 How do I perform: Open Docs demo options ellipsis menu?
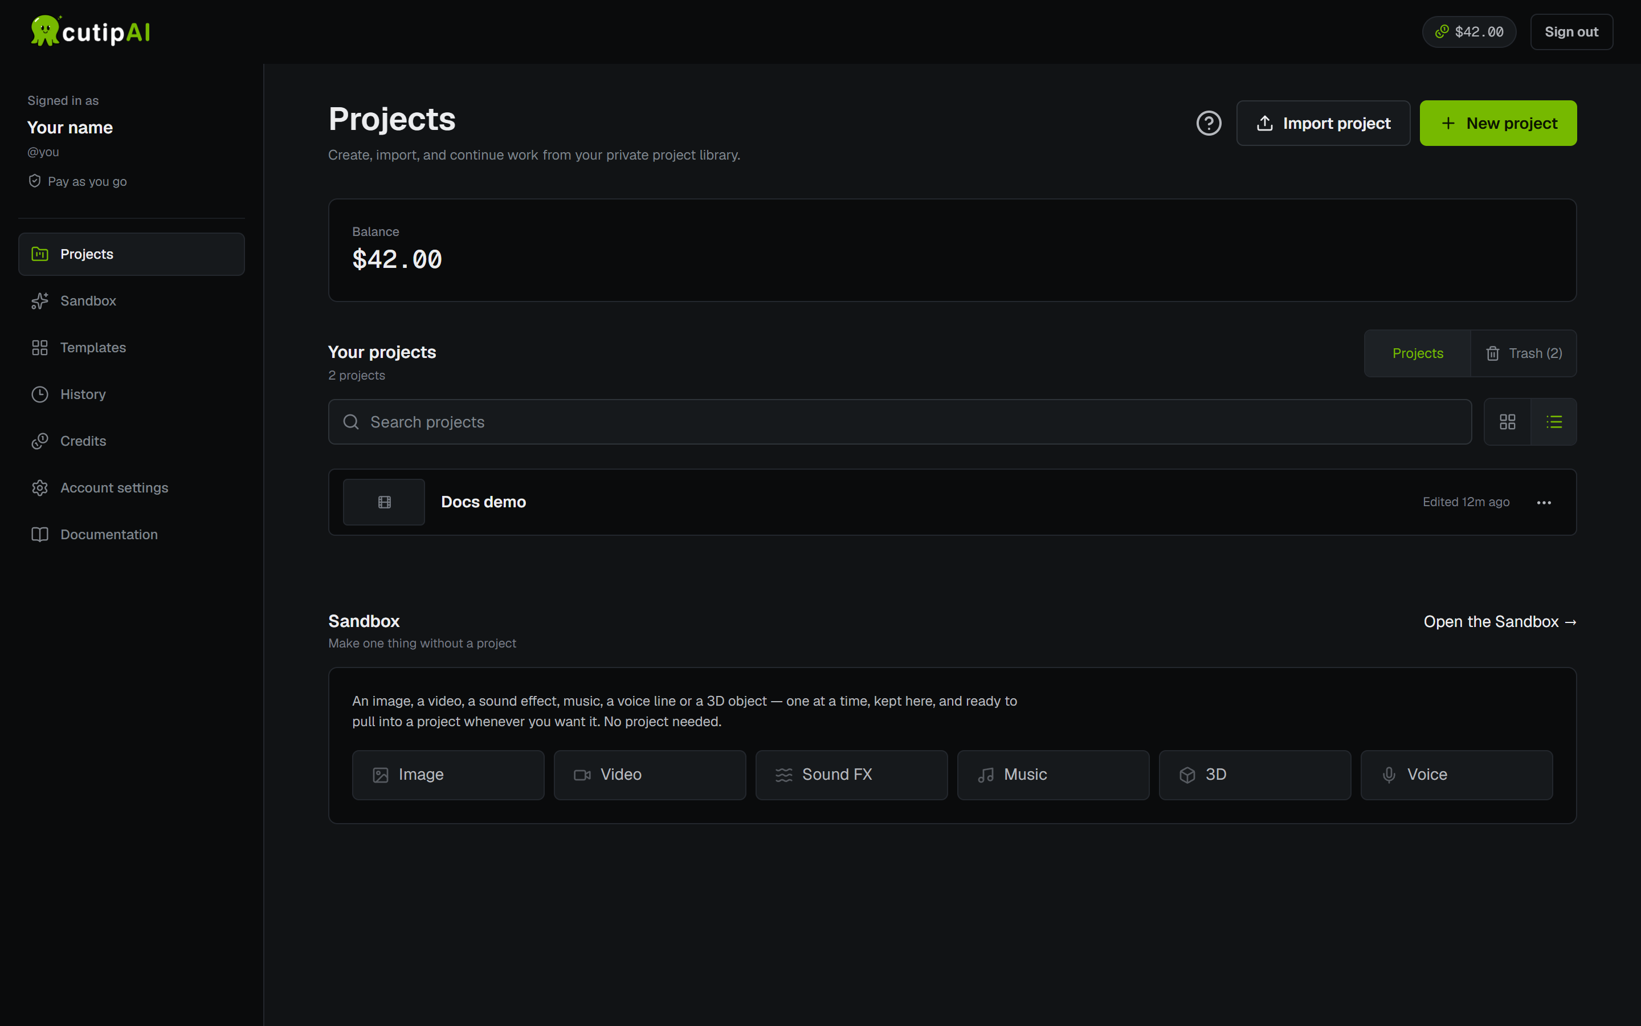click(x=1544, y=502)
